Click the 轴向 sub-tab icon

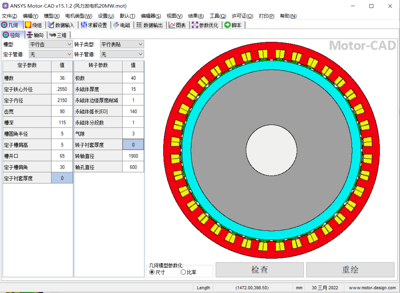click(x=30, y=35)
